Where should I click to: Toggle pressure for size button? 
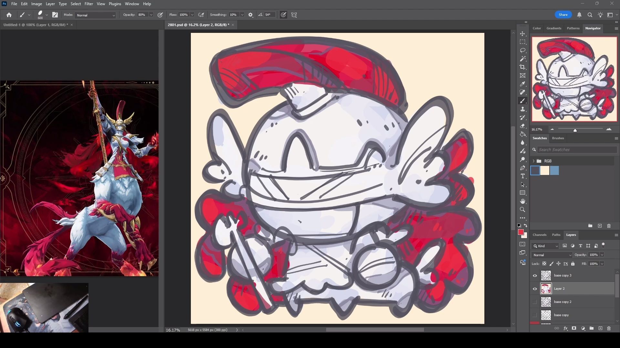283,15
